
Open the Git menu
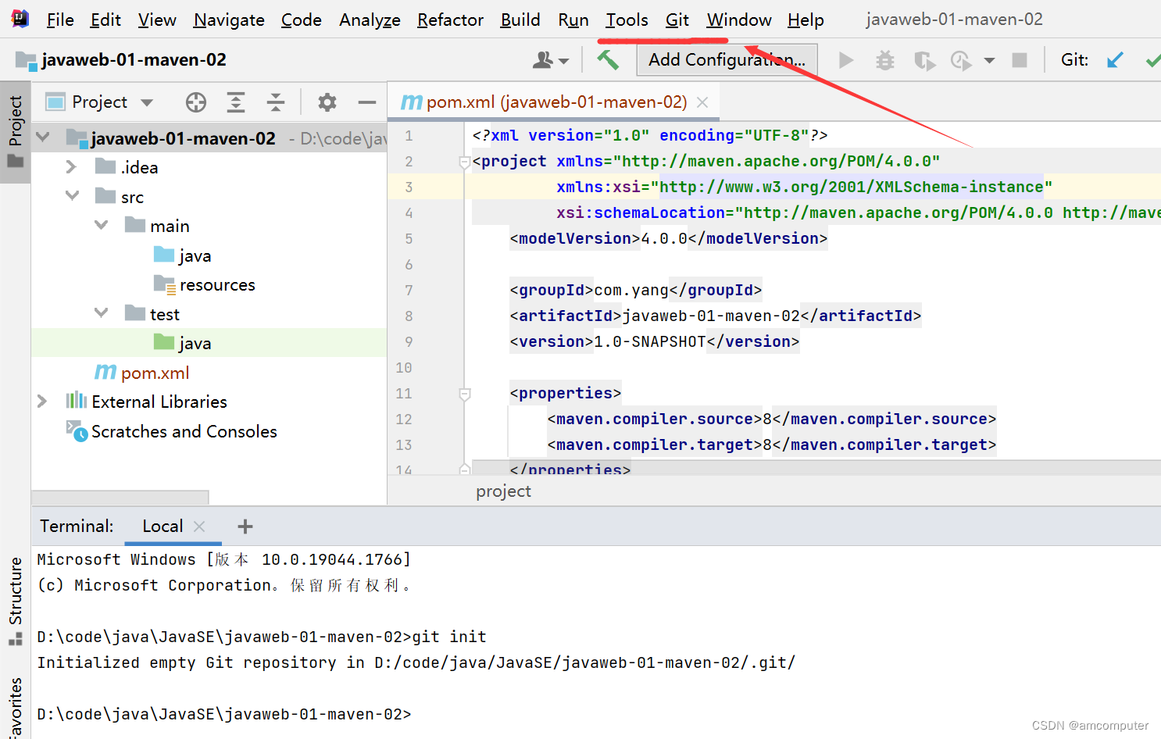click(x=677, y=20)
